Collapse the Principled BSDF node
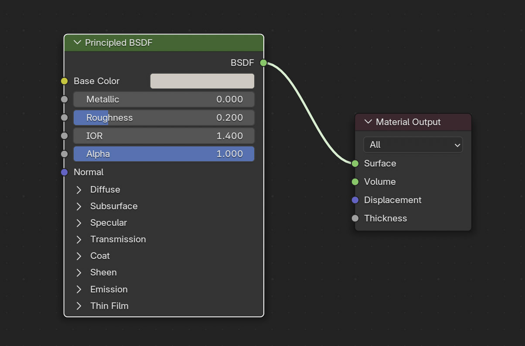The image size is (525, 346). click(x=78, y=43)
